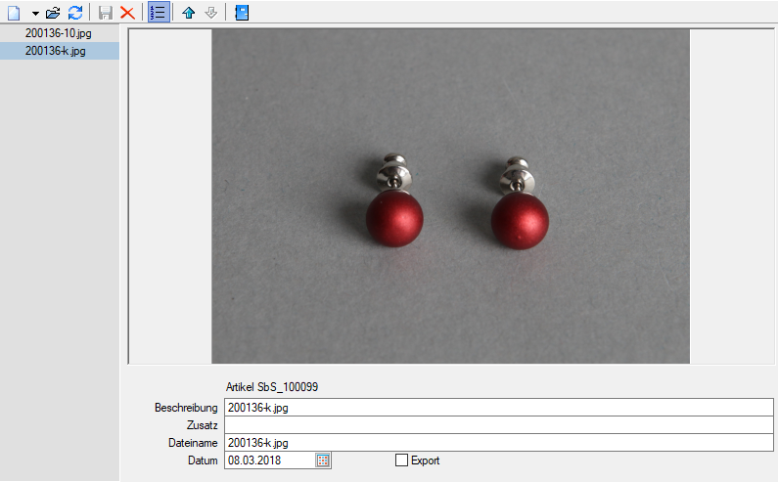Click the open folder icon
778x482 pixels.
pyautogui.click(x=53, y=13)
